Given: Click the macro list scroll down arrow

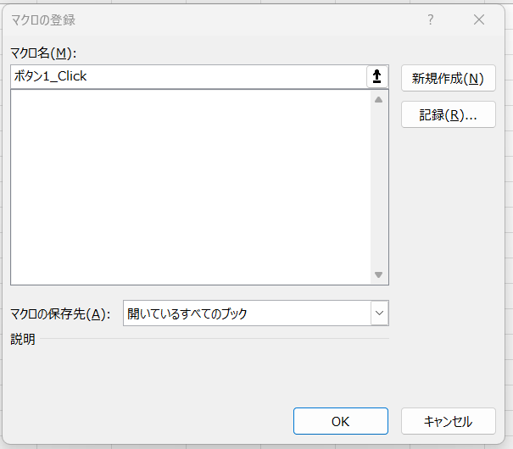Looking at the screenshot, I should coord(378,275).
